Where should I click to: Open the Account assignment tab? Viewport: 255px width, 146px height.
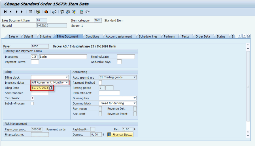click(x=119, y=36)
